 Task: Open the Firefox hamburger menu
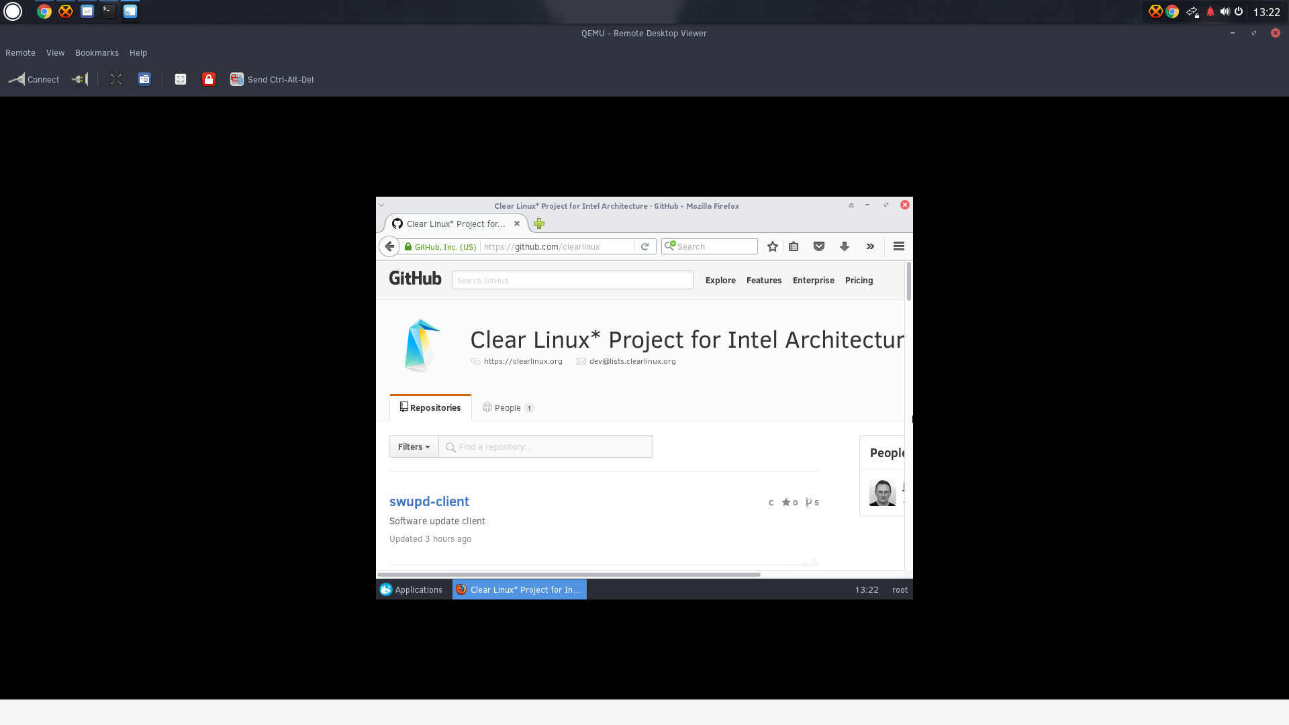899,246
